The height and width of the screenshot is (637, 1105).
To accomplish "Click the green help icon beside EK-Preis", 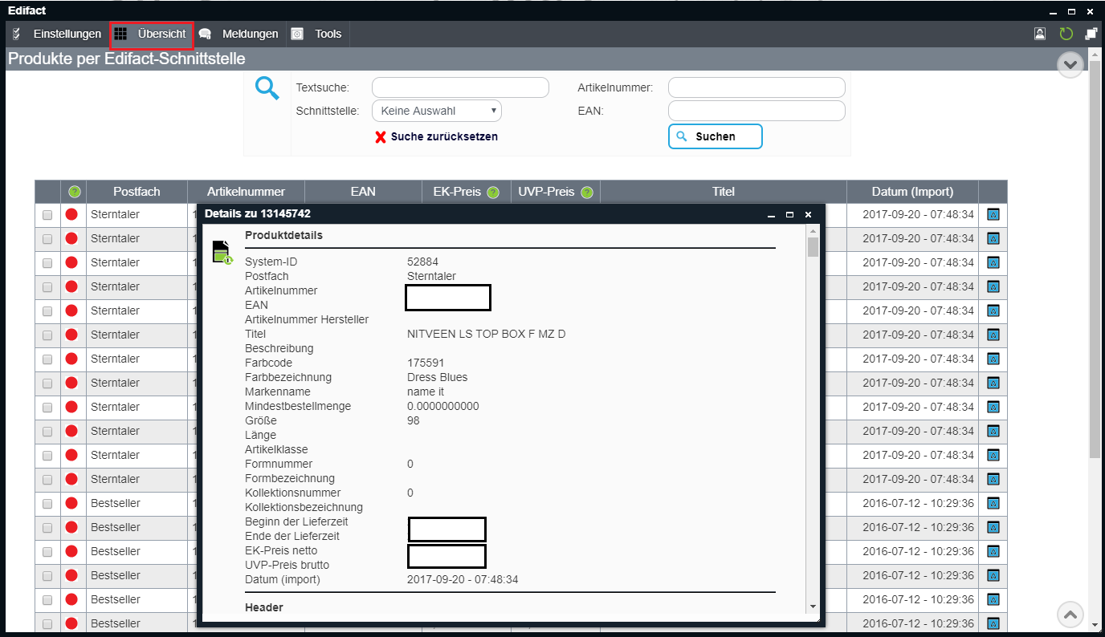I will click(493, 193).
